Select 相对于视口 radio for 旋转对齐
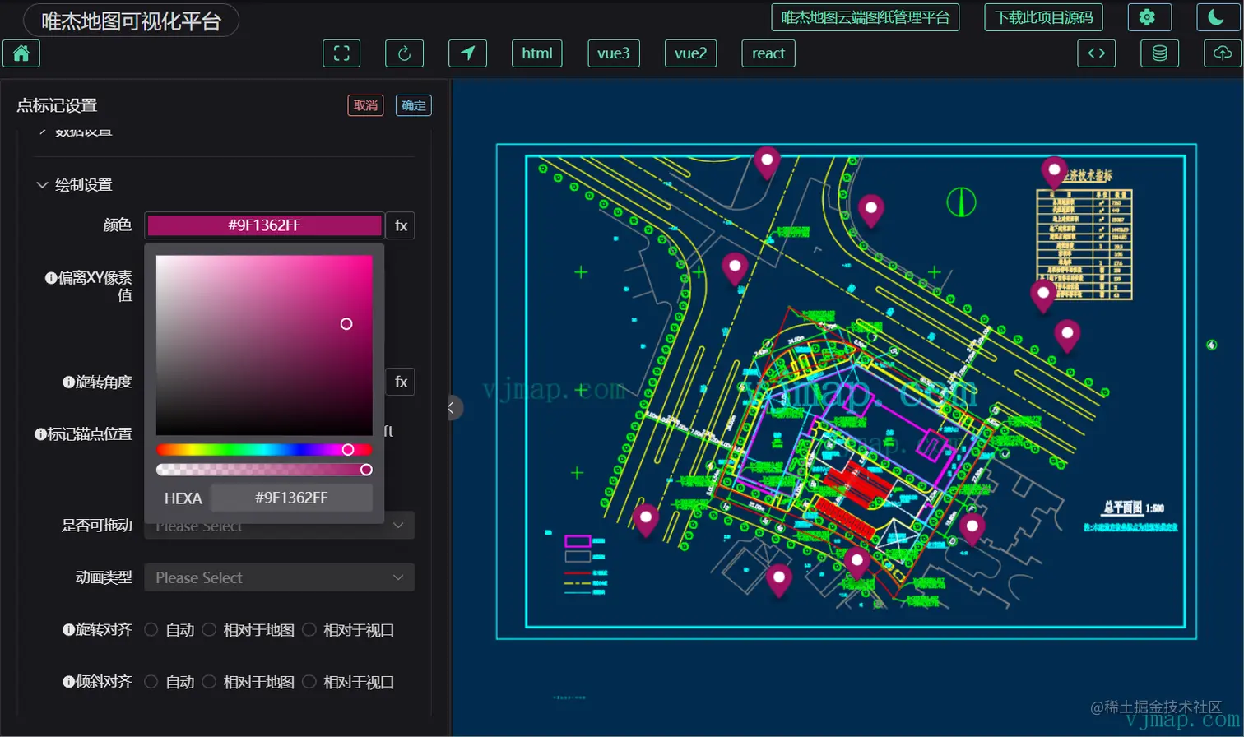Screen dimensions: 1244x737 (309, 630)
